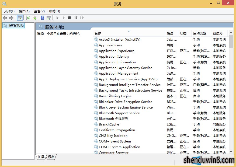Click the Export List toolbar icon
Image resolution: width=236 pixels, height=167 pixels.
[34, 18]
